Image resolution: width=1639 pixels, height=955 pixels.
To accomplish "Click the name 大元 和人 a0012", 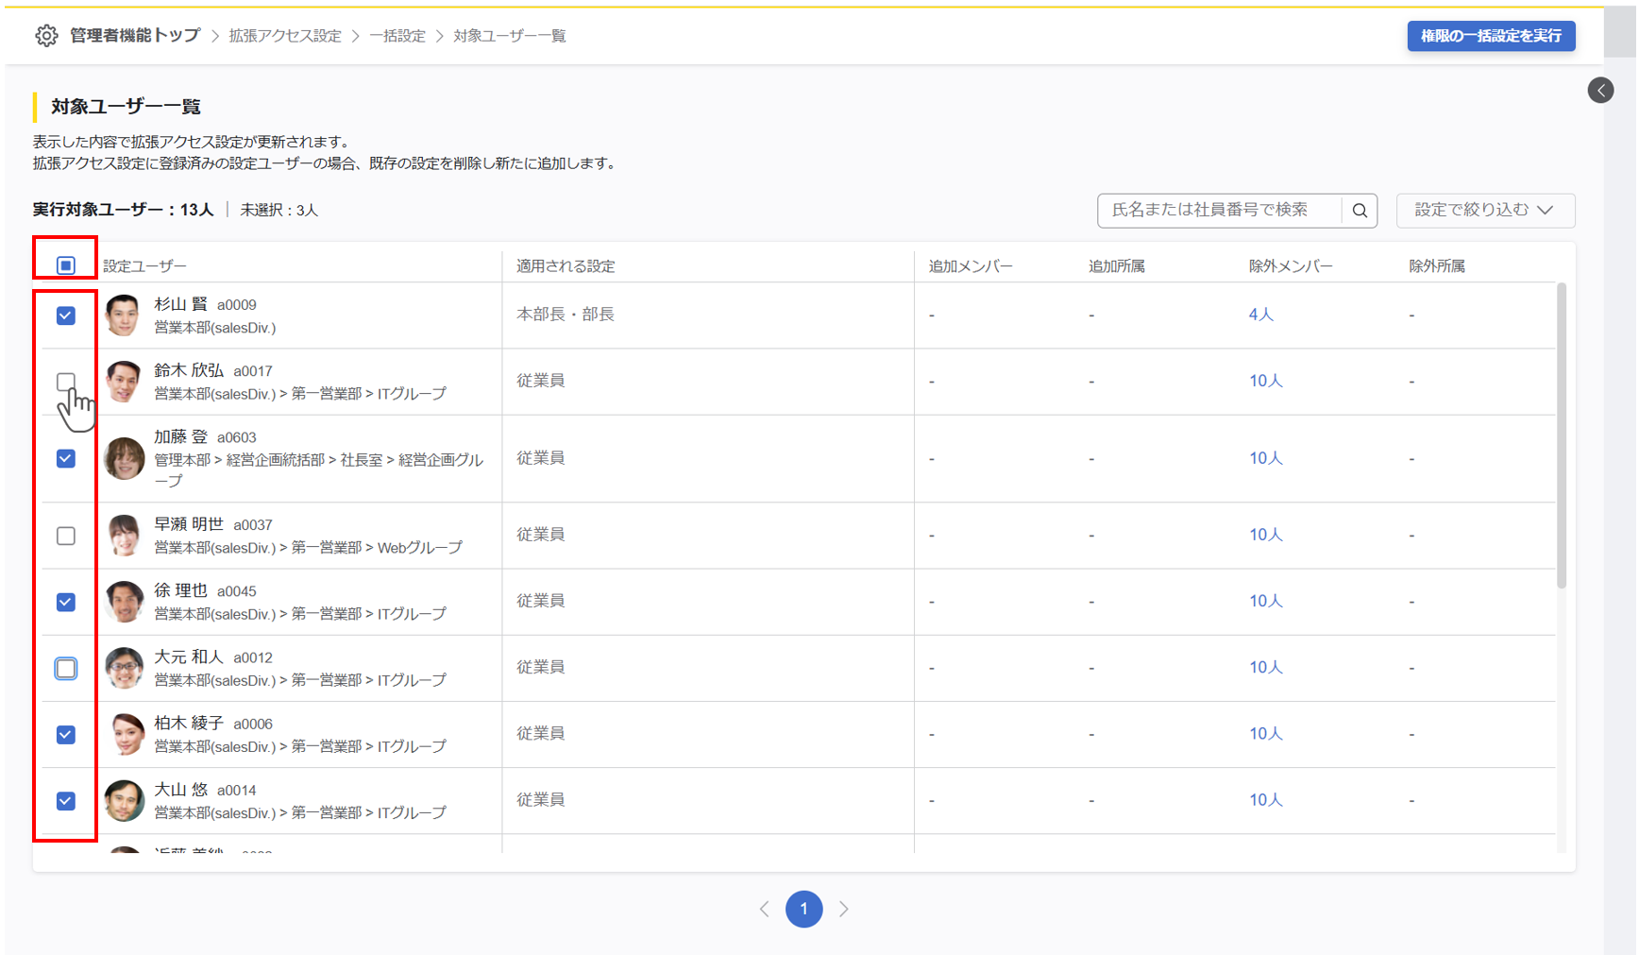I will point(213,657).
